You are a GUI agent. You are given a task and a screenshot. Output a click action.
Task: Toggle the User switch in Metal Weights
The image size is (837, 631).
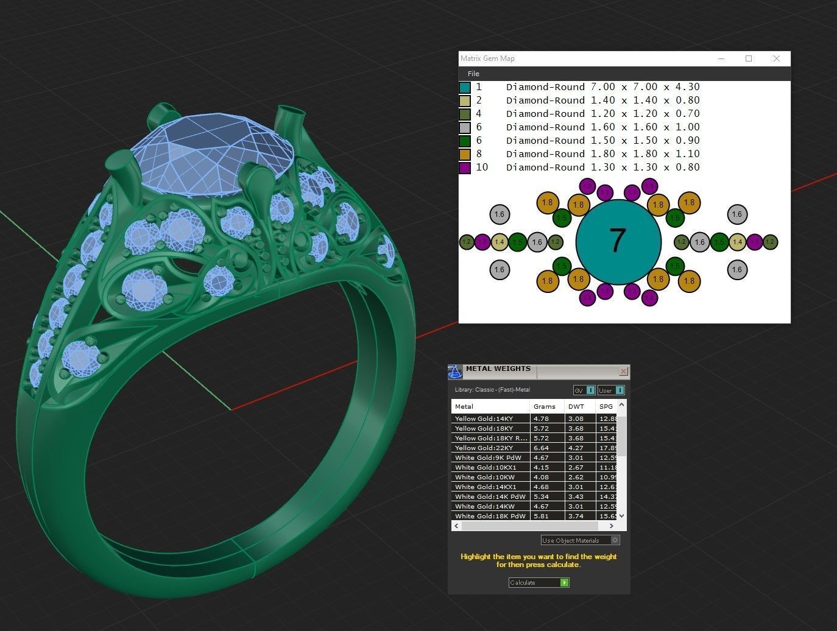[611, 390]
